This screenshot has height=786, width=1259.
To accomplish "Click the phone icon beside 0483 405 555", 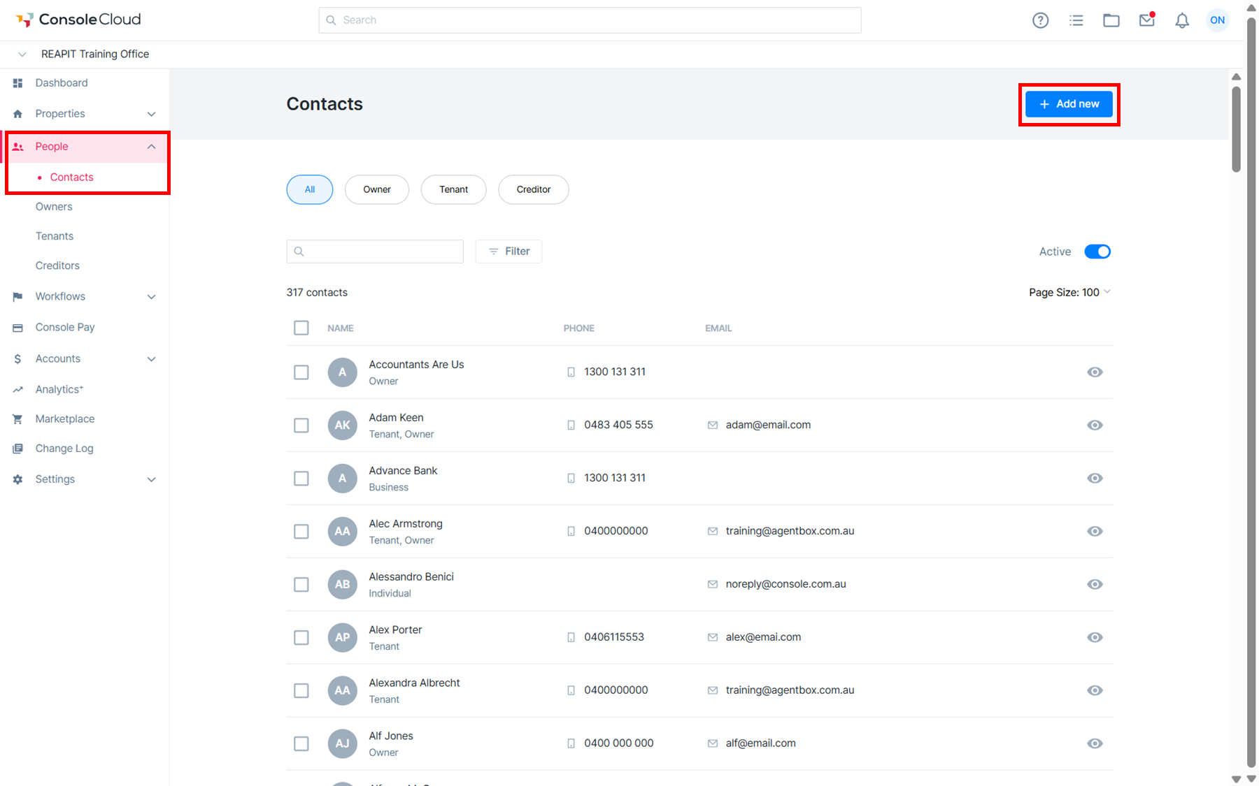I will point(571,425).
